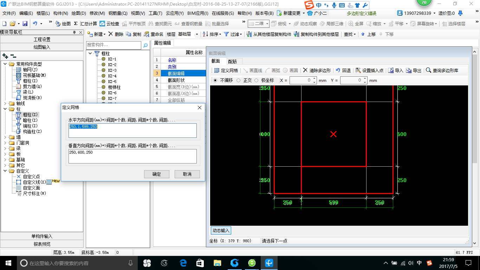This screenshot has height=270, width=480.
Task: Click 导出 export button
Action: click(x=414, y=70)
